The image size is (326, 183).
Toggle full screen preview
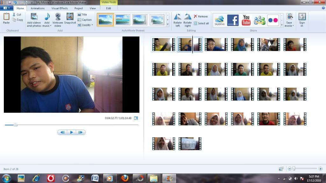[136, 118]
